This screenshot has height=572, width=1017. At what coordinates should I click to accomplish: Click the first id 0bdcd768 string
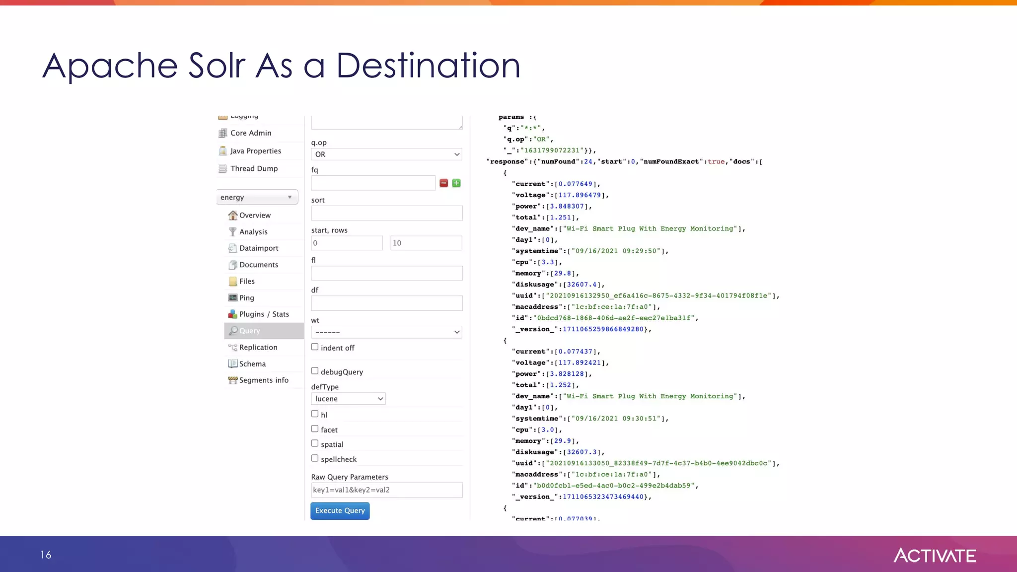(x=613, y=318)
